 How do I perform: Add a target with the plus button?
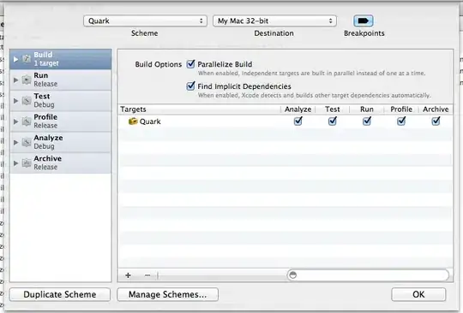128,275
